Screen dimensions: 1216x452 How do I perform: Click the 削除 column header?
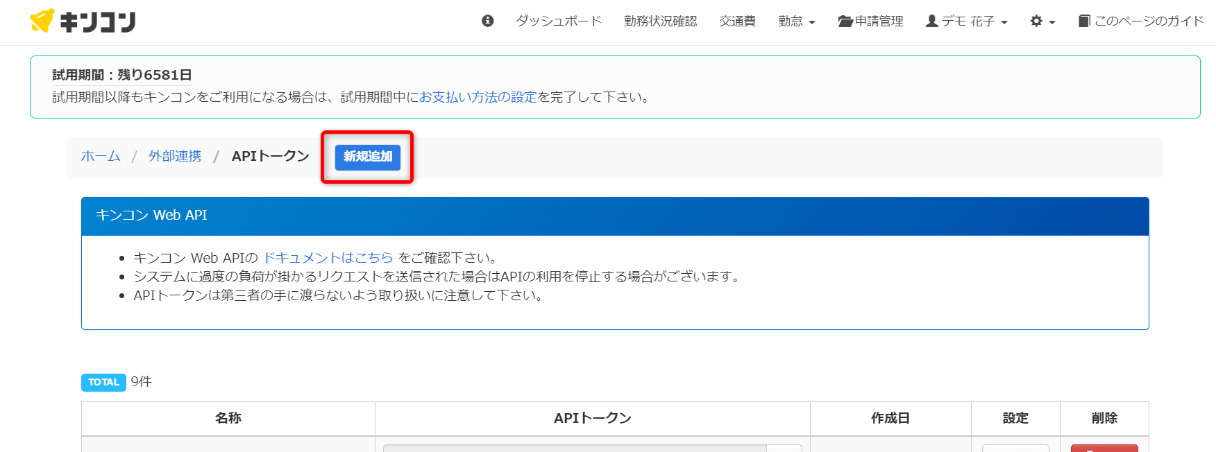(x=1104, y=418)
